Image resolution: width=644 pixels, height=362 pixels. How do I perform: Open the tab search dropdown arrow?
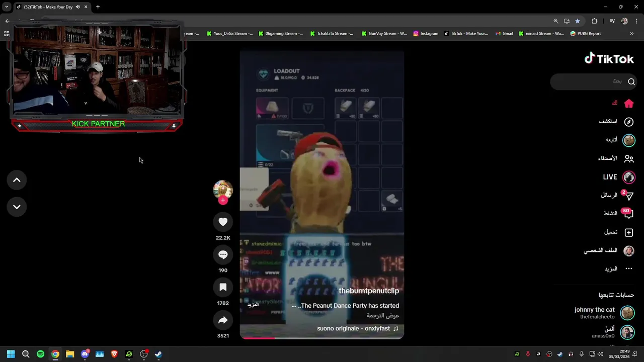(x=7, y=7)
